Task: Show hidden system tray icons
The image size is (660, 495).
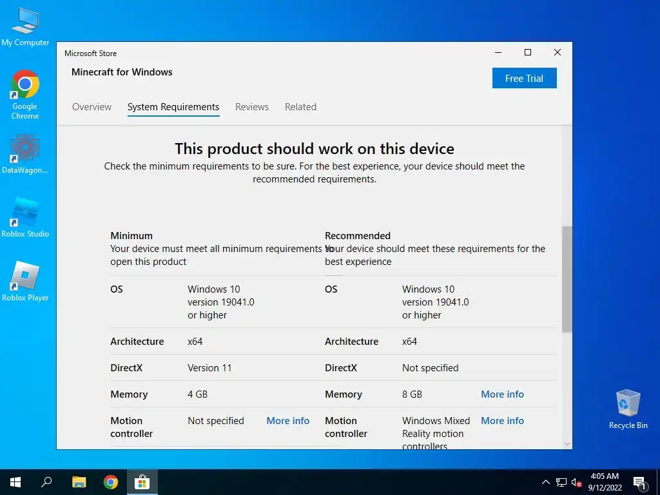Action: click(x=545, y=482)
